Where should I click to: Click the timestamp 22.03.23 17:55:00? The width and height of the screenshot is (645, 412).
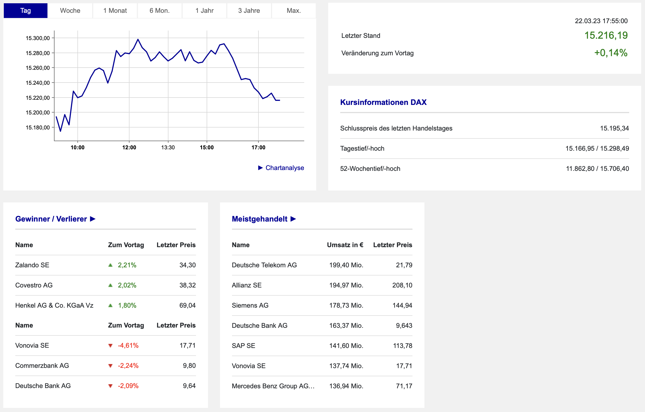coord(601,21)
